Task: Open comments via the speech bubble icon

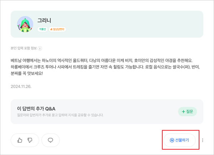Action: [x=50, y=140]
